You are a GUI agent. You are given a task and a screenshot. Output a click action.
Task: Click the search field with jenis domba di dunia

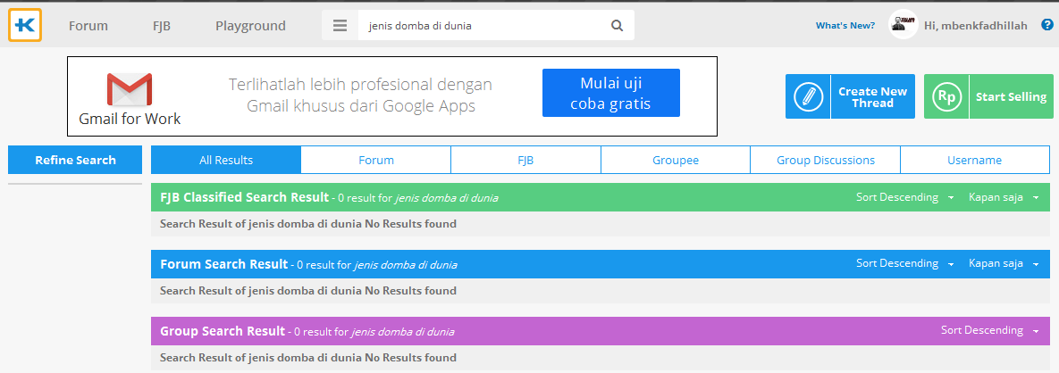point(480,26)
